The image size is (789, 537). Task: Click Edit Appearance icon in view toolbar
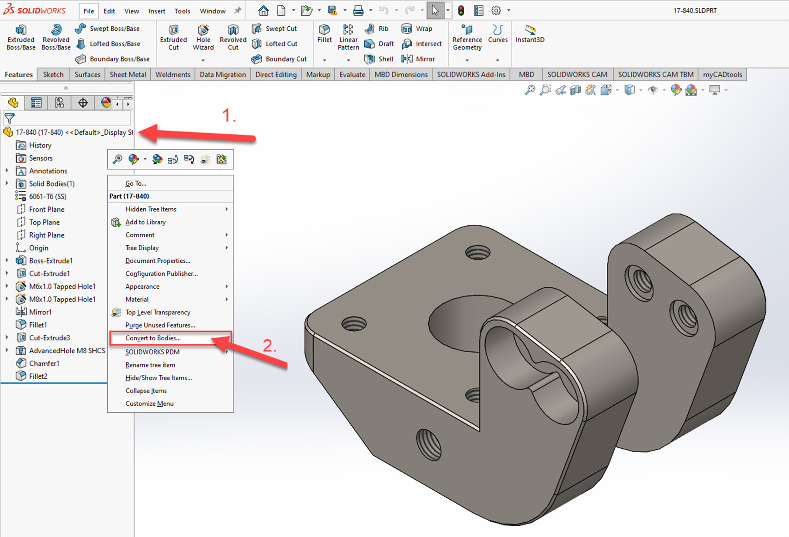pyautogui.click(x=676, y=90)
